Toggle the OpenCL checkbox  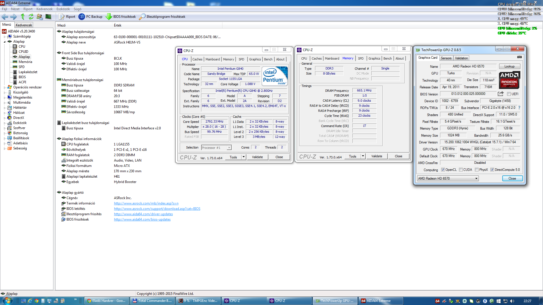tap(443, 170)
